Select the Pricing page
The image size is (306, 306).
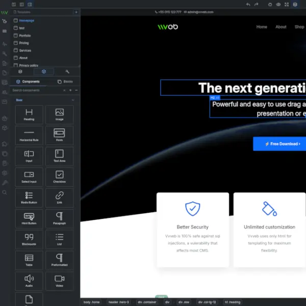tap(24, 43)
